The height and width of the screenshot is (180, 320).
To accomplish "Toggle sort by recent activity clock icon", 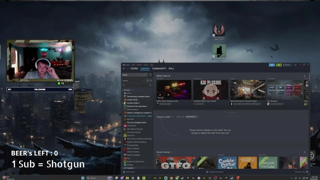I will (147, 80).
